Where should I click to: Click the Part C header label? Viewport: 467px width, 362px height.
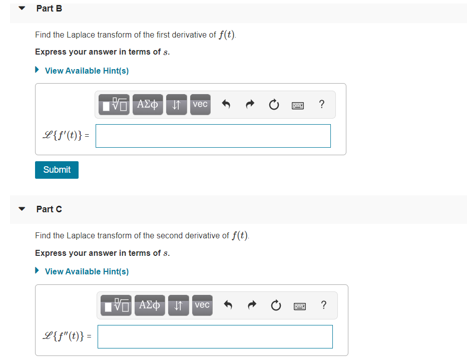[x=49, y=209]
